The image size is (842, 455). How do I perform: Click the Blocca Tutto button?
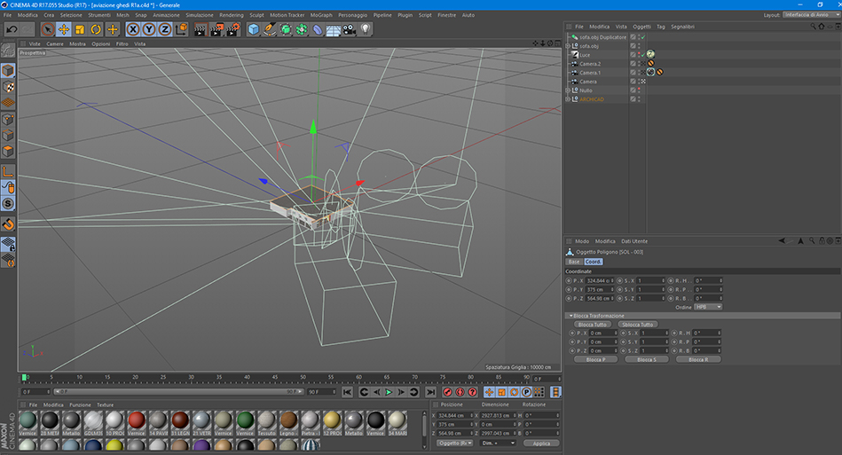(594, 325)
